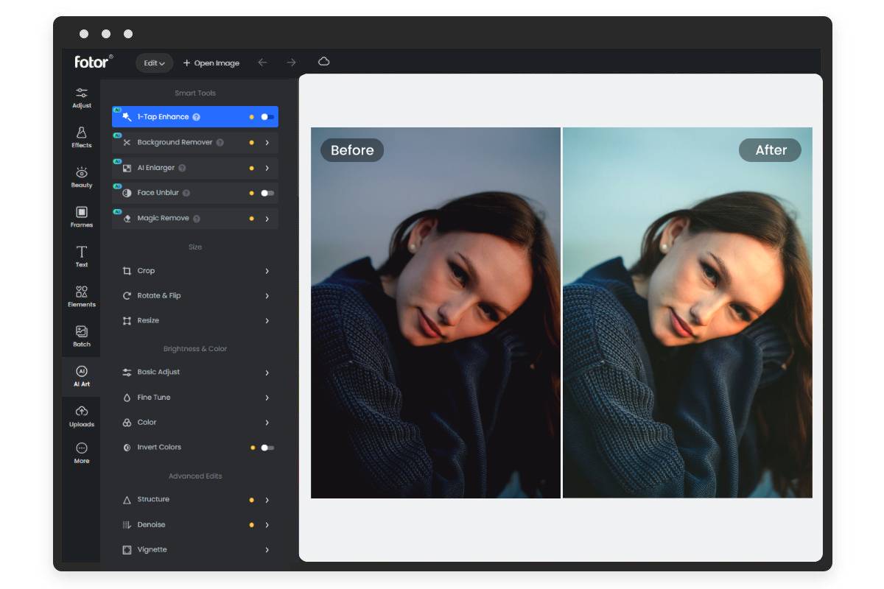Select the AI Enlarger label
Viewport: 884px width, 589px height.
point(156,168)
